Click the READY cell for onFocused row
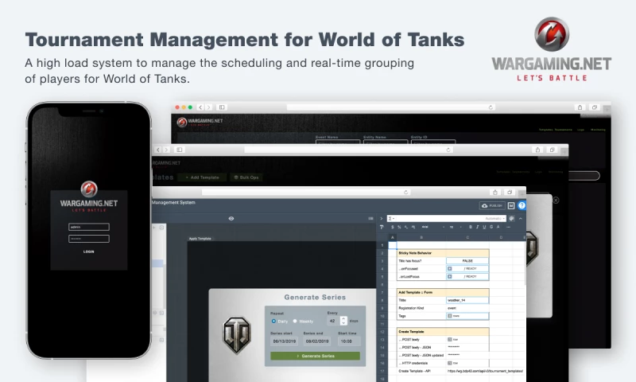 (467, 269)
